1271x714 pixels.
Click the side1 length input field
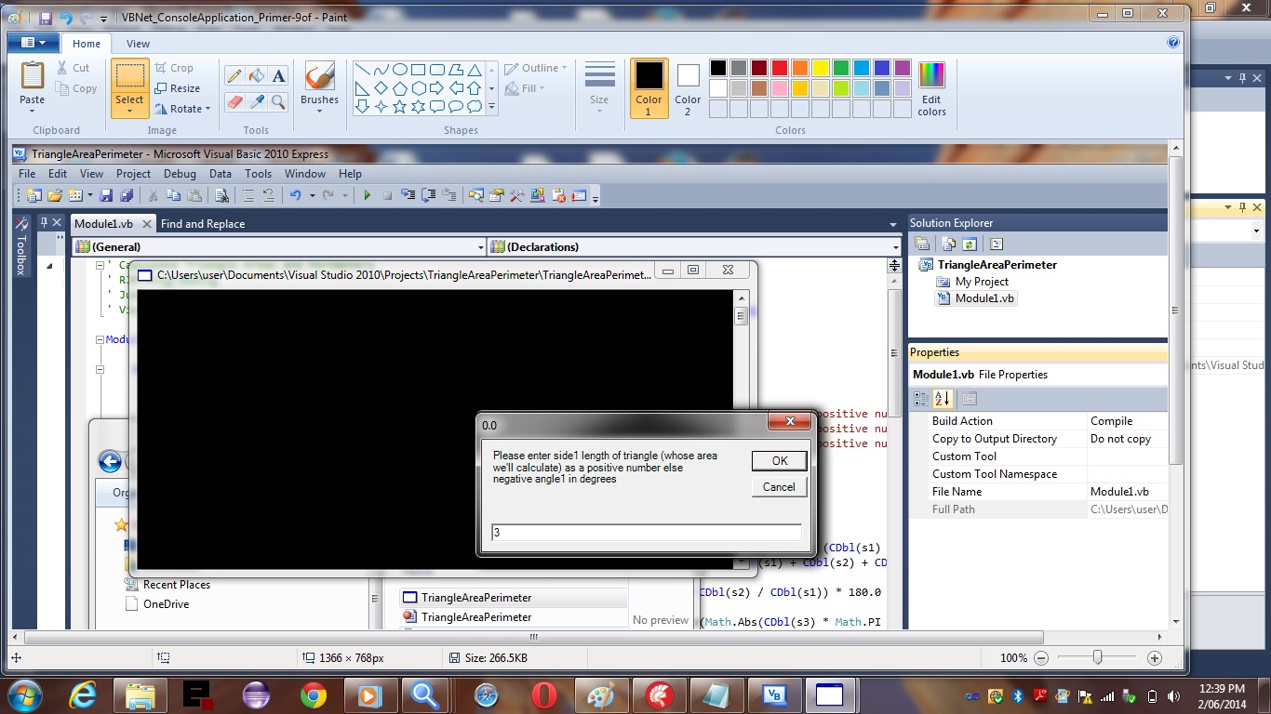click(646, 533)
